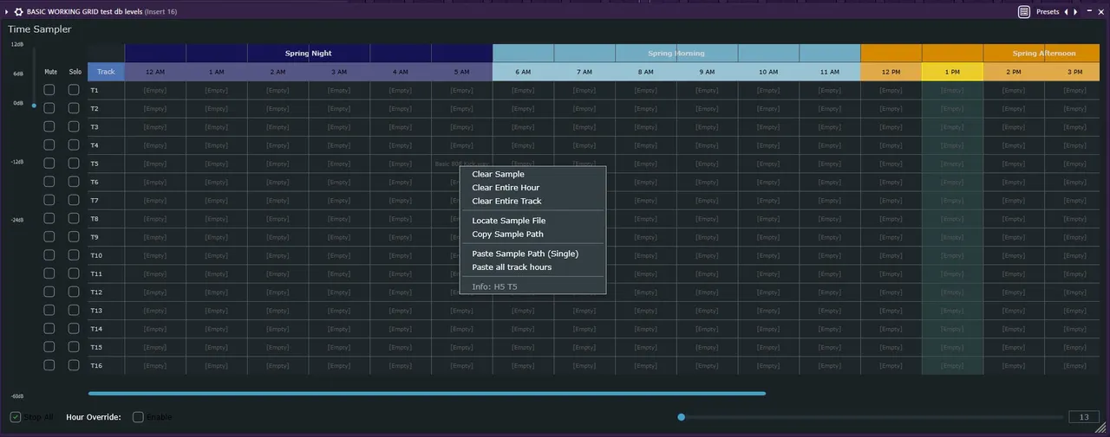Mute track T1

click(49, 90)
